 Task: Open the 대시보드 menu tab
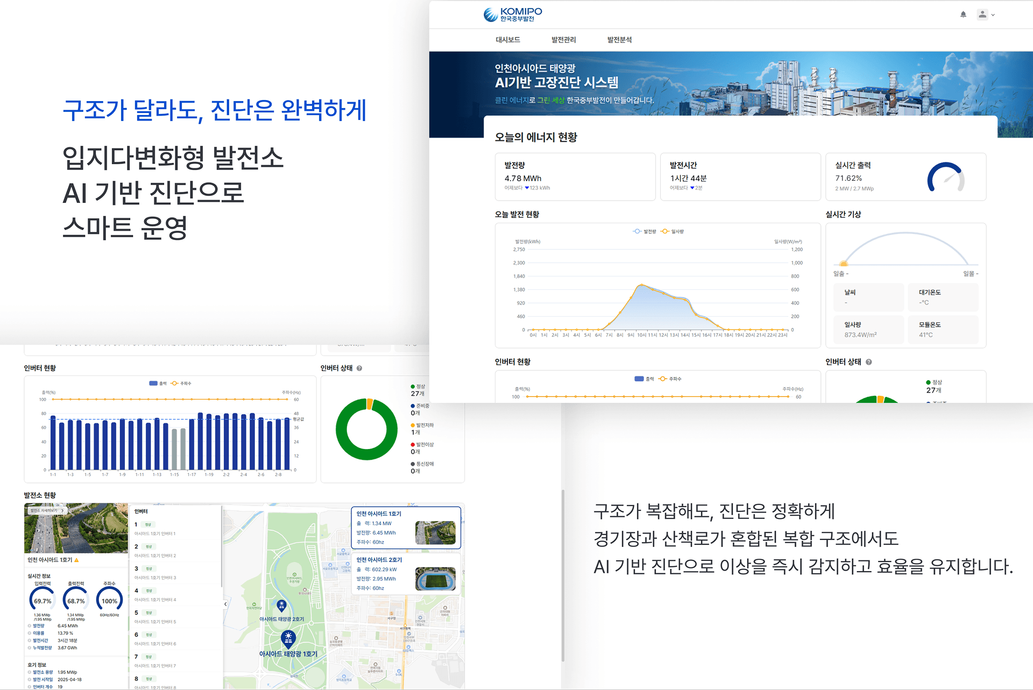coord(507,40)
